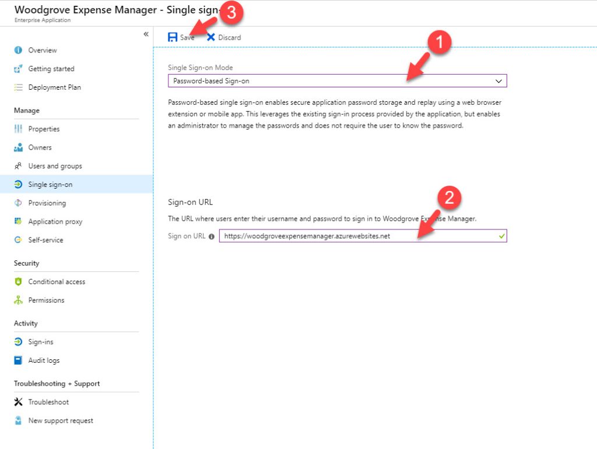Click the Permissions tree icon
The image size is (597, 449).
pyautogui.click(x=18, y=300)
